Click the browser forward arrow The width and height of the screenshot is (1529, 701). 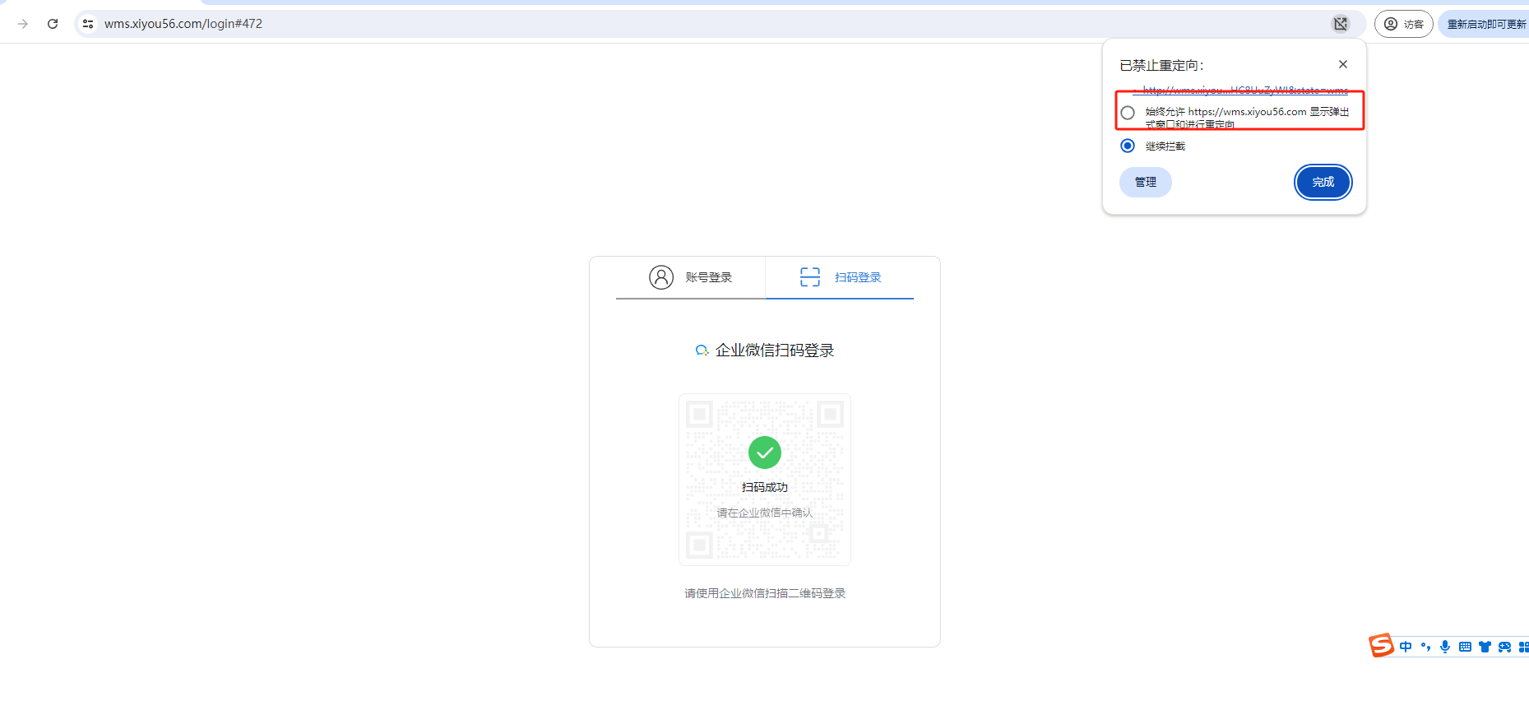click(23, 24)
